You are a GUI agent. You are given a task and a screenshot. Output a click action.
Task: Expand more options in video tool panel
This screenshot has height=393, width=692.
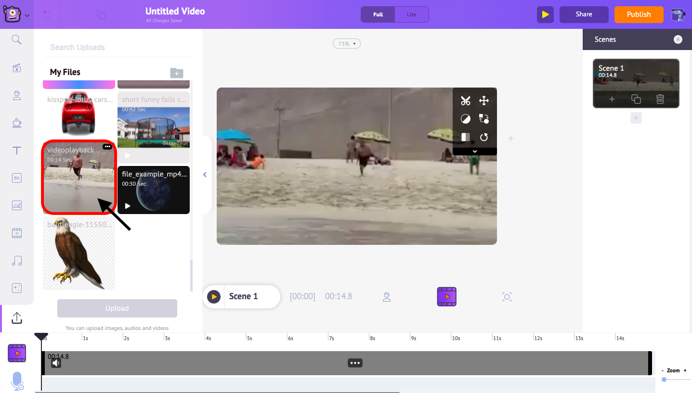474,152
